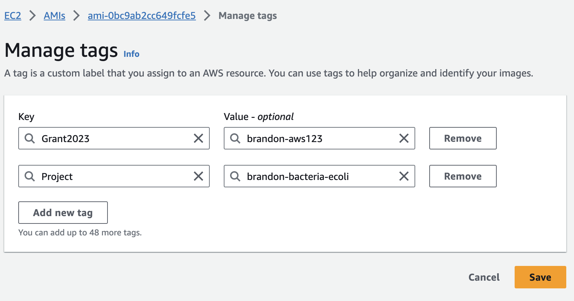Focus the Grant2023 key input
Image resolution: width=574 pixels, height=301 pixels.
[114, 138]
